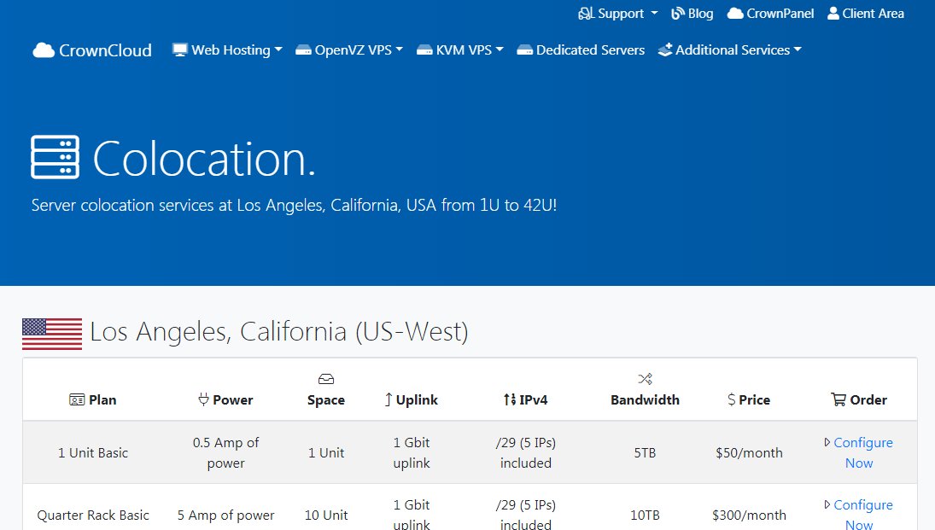Click Configure Now for 1 Unit Basic plan
This screenshot has height=530, width=935.
pos(858,452)
